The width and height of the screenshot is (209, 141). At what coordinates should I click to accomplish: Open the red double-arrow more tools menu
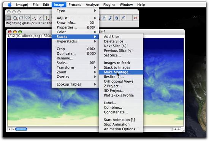135,18
